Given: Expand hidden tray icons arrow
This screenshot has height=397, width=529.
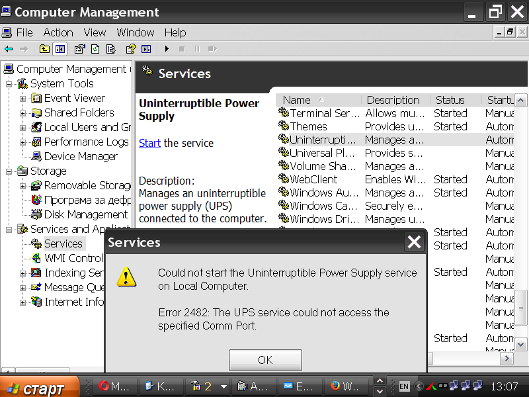Looking at the screenshot, I should point(419,386).
